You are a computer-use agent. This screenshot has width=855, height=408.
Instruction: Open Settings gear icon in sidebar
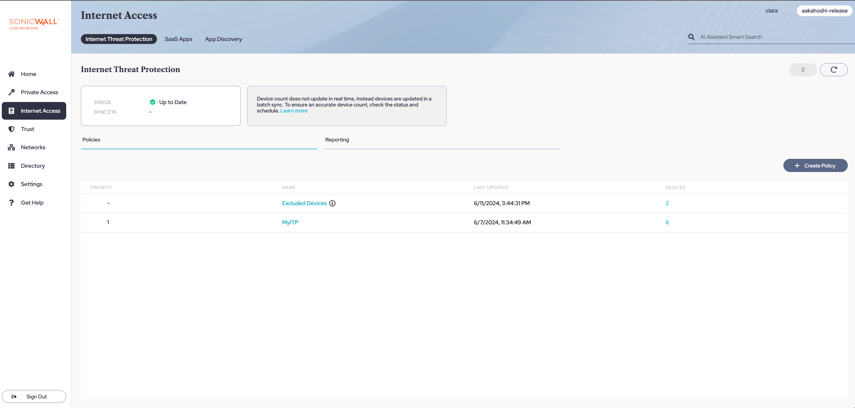click(x=11, y=184)
